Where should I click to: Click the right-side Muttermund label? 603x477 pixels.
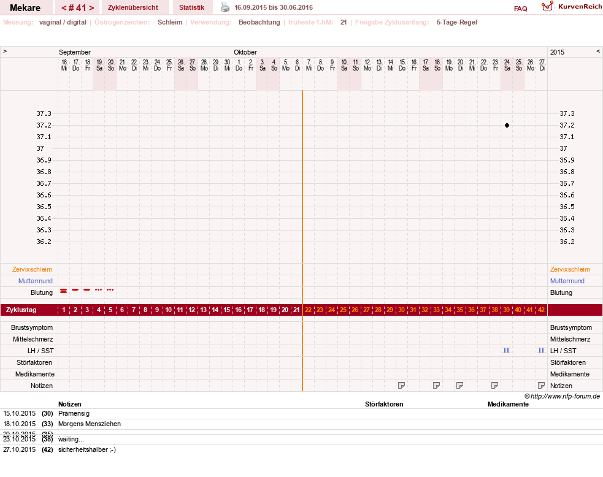coord(567,281)
